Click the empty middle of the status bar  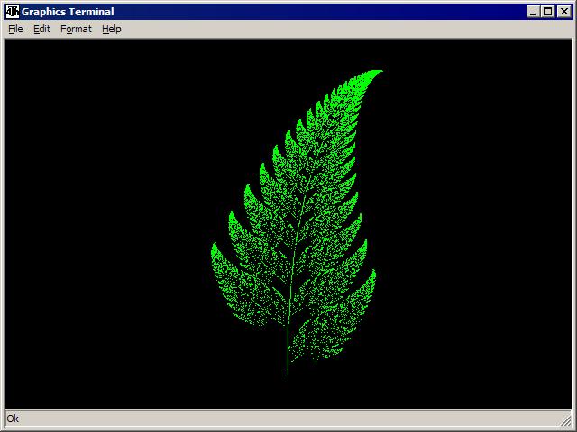pyautogui.click(x=288, y=418)
